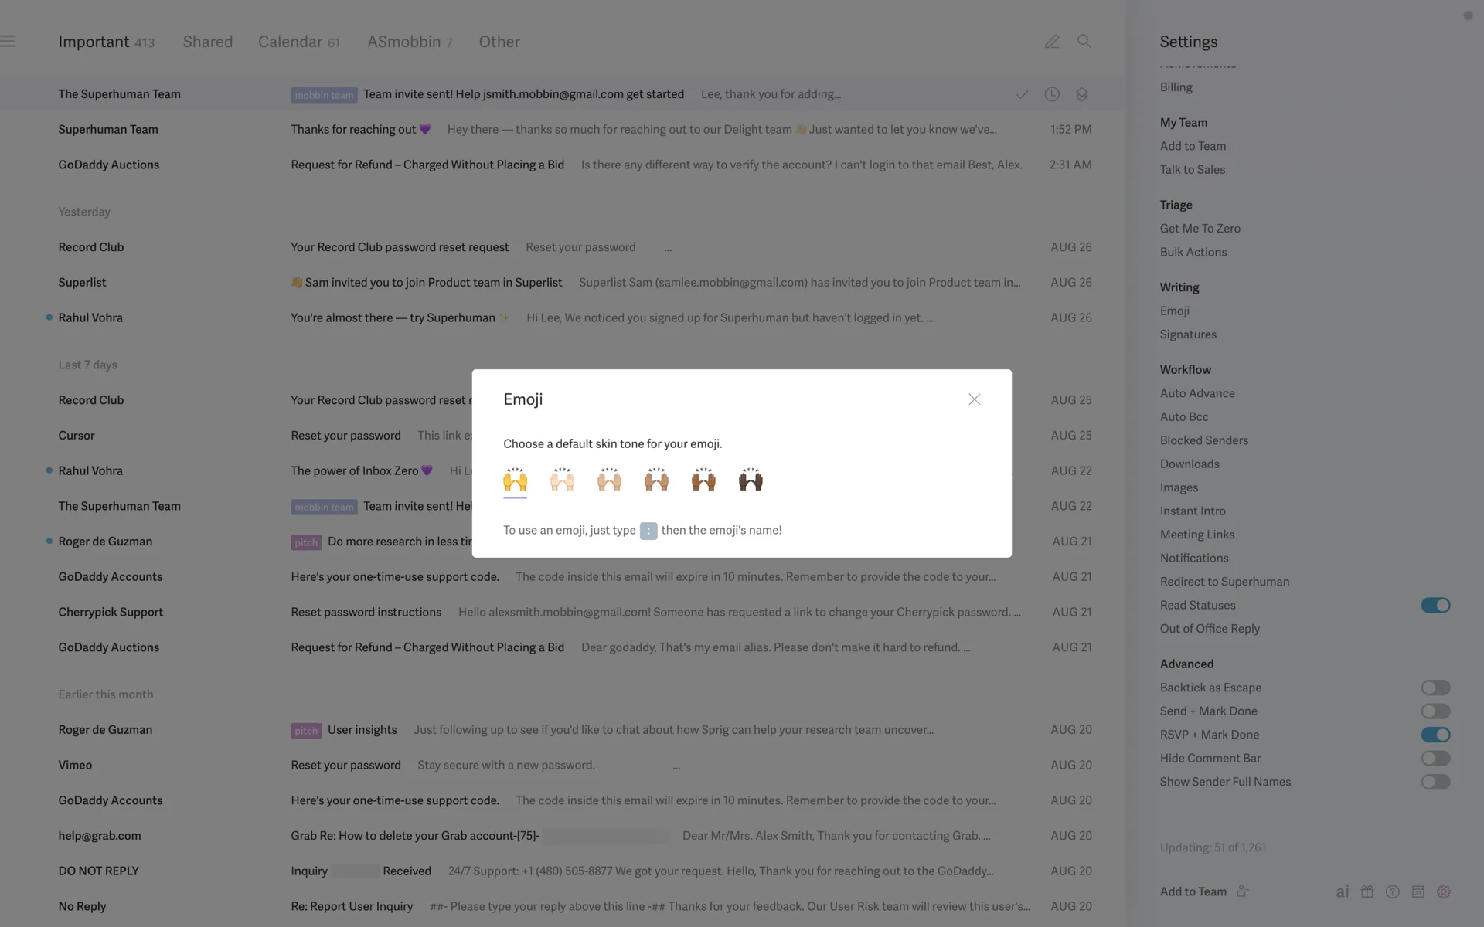Image resolution: width=1484 pixels, height=927 pixels.
Task: Select the darkest skin tone emoji
Action: (x=750, y=480)
